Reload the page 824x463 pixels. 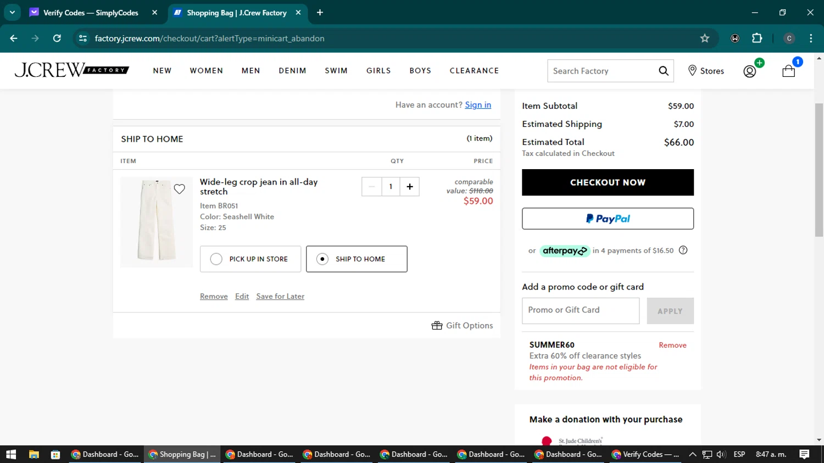[57, 38]
